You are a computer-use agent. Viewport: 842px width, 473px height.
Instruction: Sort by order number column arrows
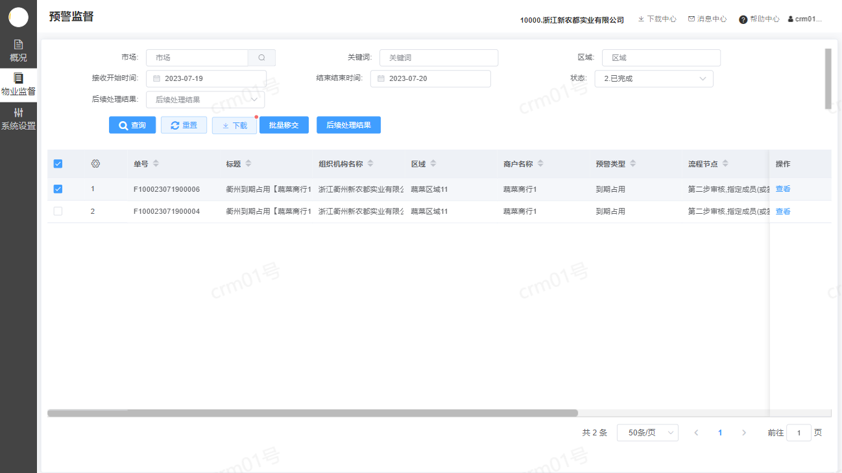(156, 164)
